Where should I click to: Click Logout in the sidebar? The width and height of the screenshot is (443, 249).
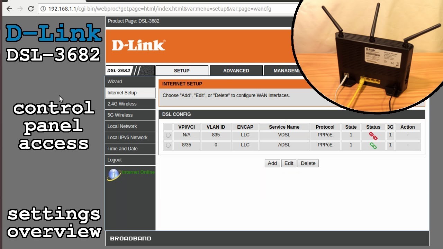[130, 160]
